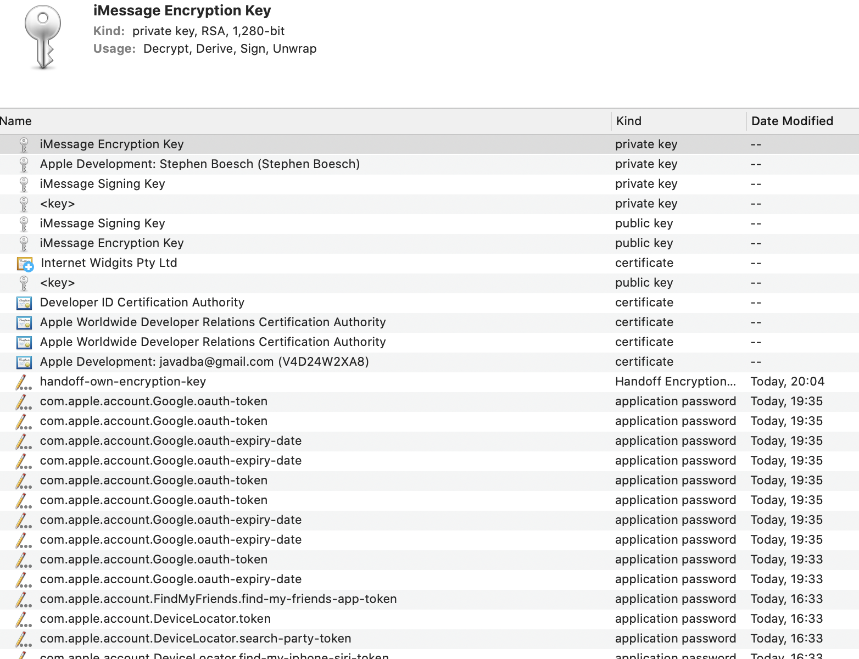The height and width of the screenshot is (659, 859).
Task: Click pencil icon for FindMyFriends app token
Action: tap(23, 600)
